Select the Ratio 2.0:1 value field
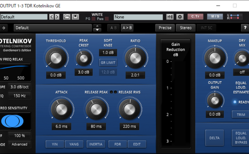This screenshot has width=249, height=154. tap(135, 75)
